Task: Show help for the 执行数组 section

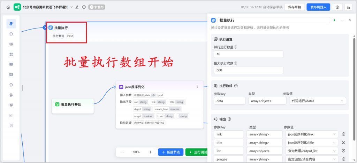Action: coord(236,86)
